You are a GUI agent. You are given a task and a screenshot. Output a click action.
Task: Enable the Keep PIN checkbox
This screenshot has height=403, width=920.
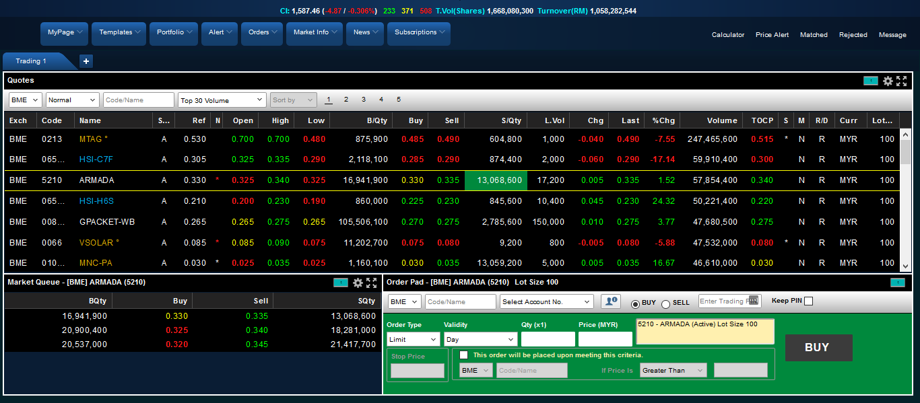click(x=808, y=301)
